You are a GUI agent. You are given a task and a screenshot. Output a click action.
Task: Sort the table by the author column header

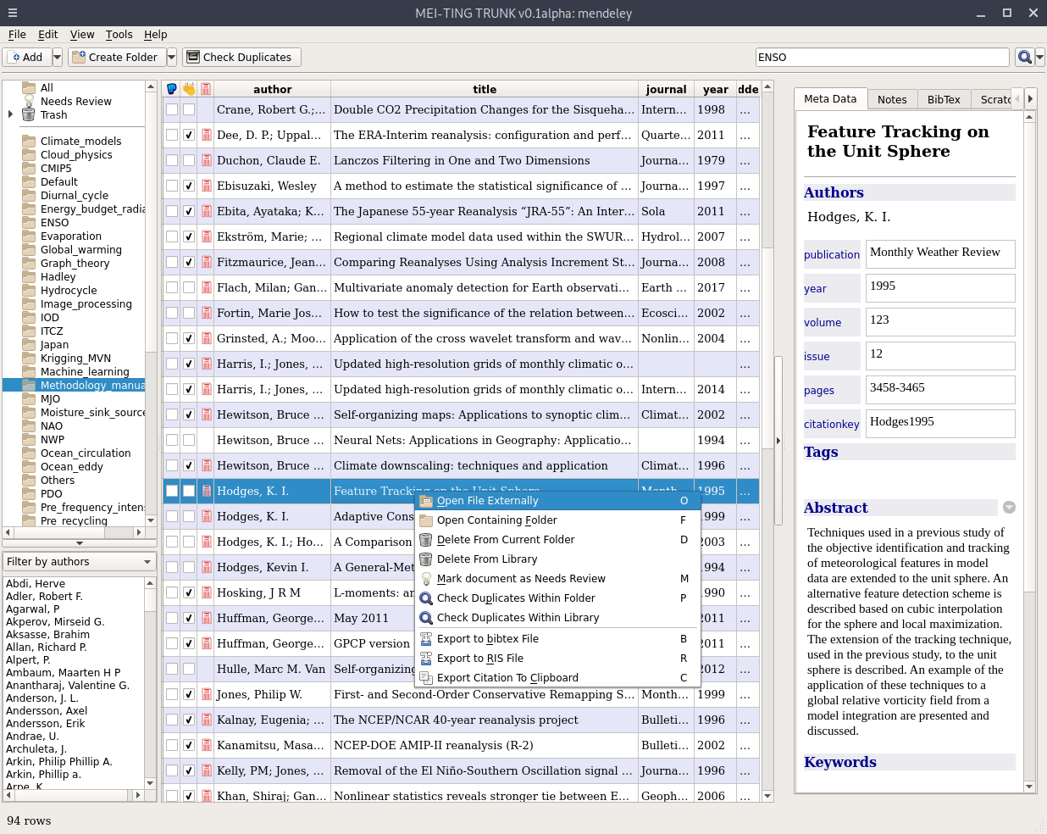coord(272,89)
